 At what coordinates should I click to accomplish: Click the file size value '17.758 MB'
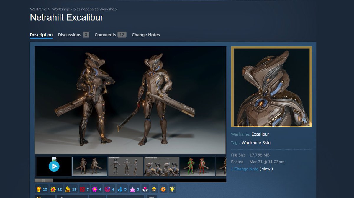pos(260,155)
